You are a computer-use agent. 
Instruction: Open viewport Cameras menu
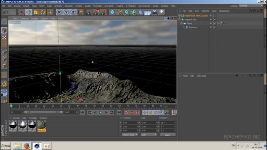[x=25, y=18]
